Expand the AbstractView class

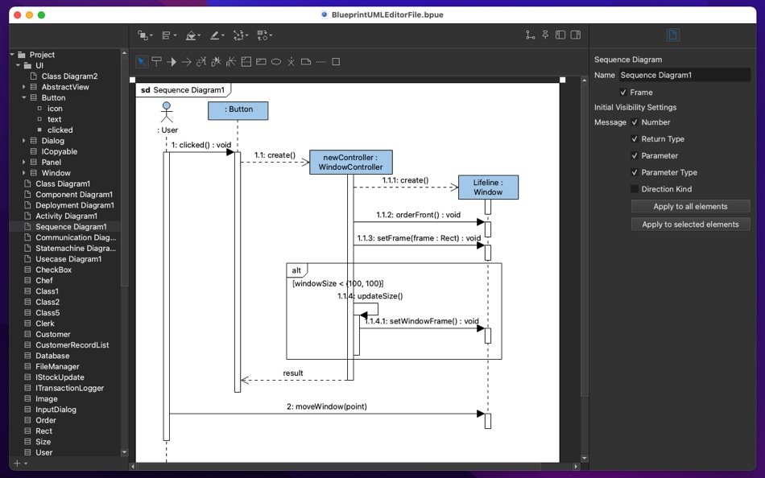click(x=24, y=87)
